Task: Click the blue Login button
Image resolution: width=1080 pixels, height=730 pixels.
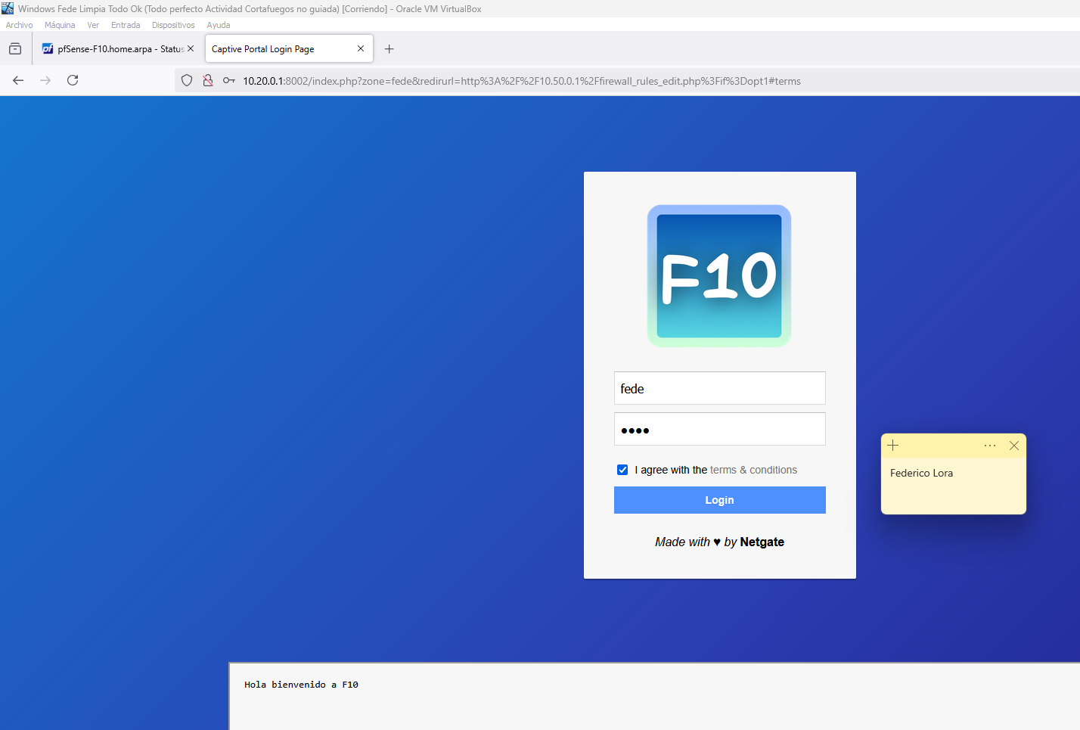Action: point(720,500)
